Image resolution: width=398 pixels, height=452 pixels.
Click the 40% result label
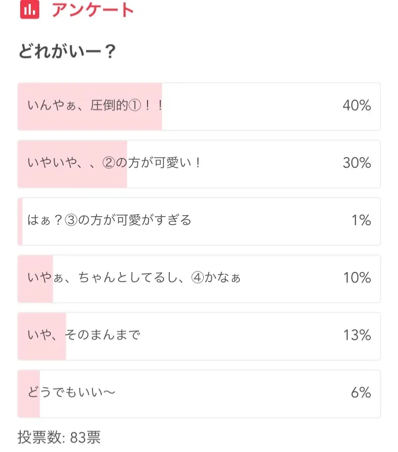point(357,106)
